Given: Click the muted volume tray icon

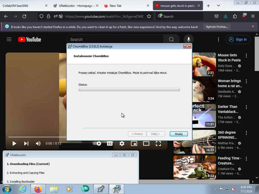Looking at the screenshot, I should (233, 189).
